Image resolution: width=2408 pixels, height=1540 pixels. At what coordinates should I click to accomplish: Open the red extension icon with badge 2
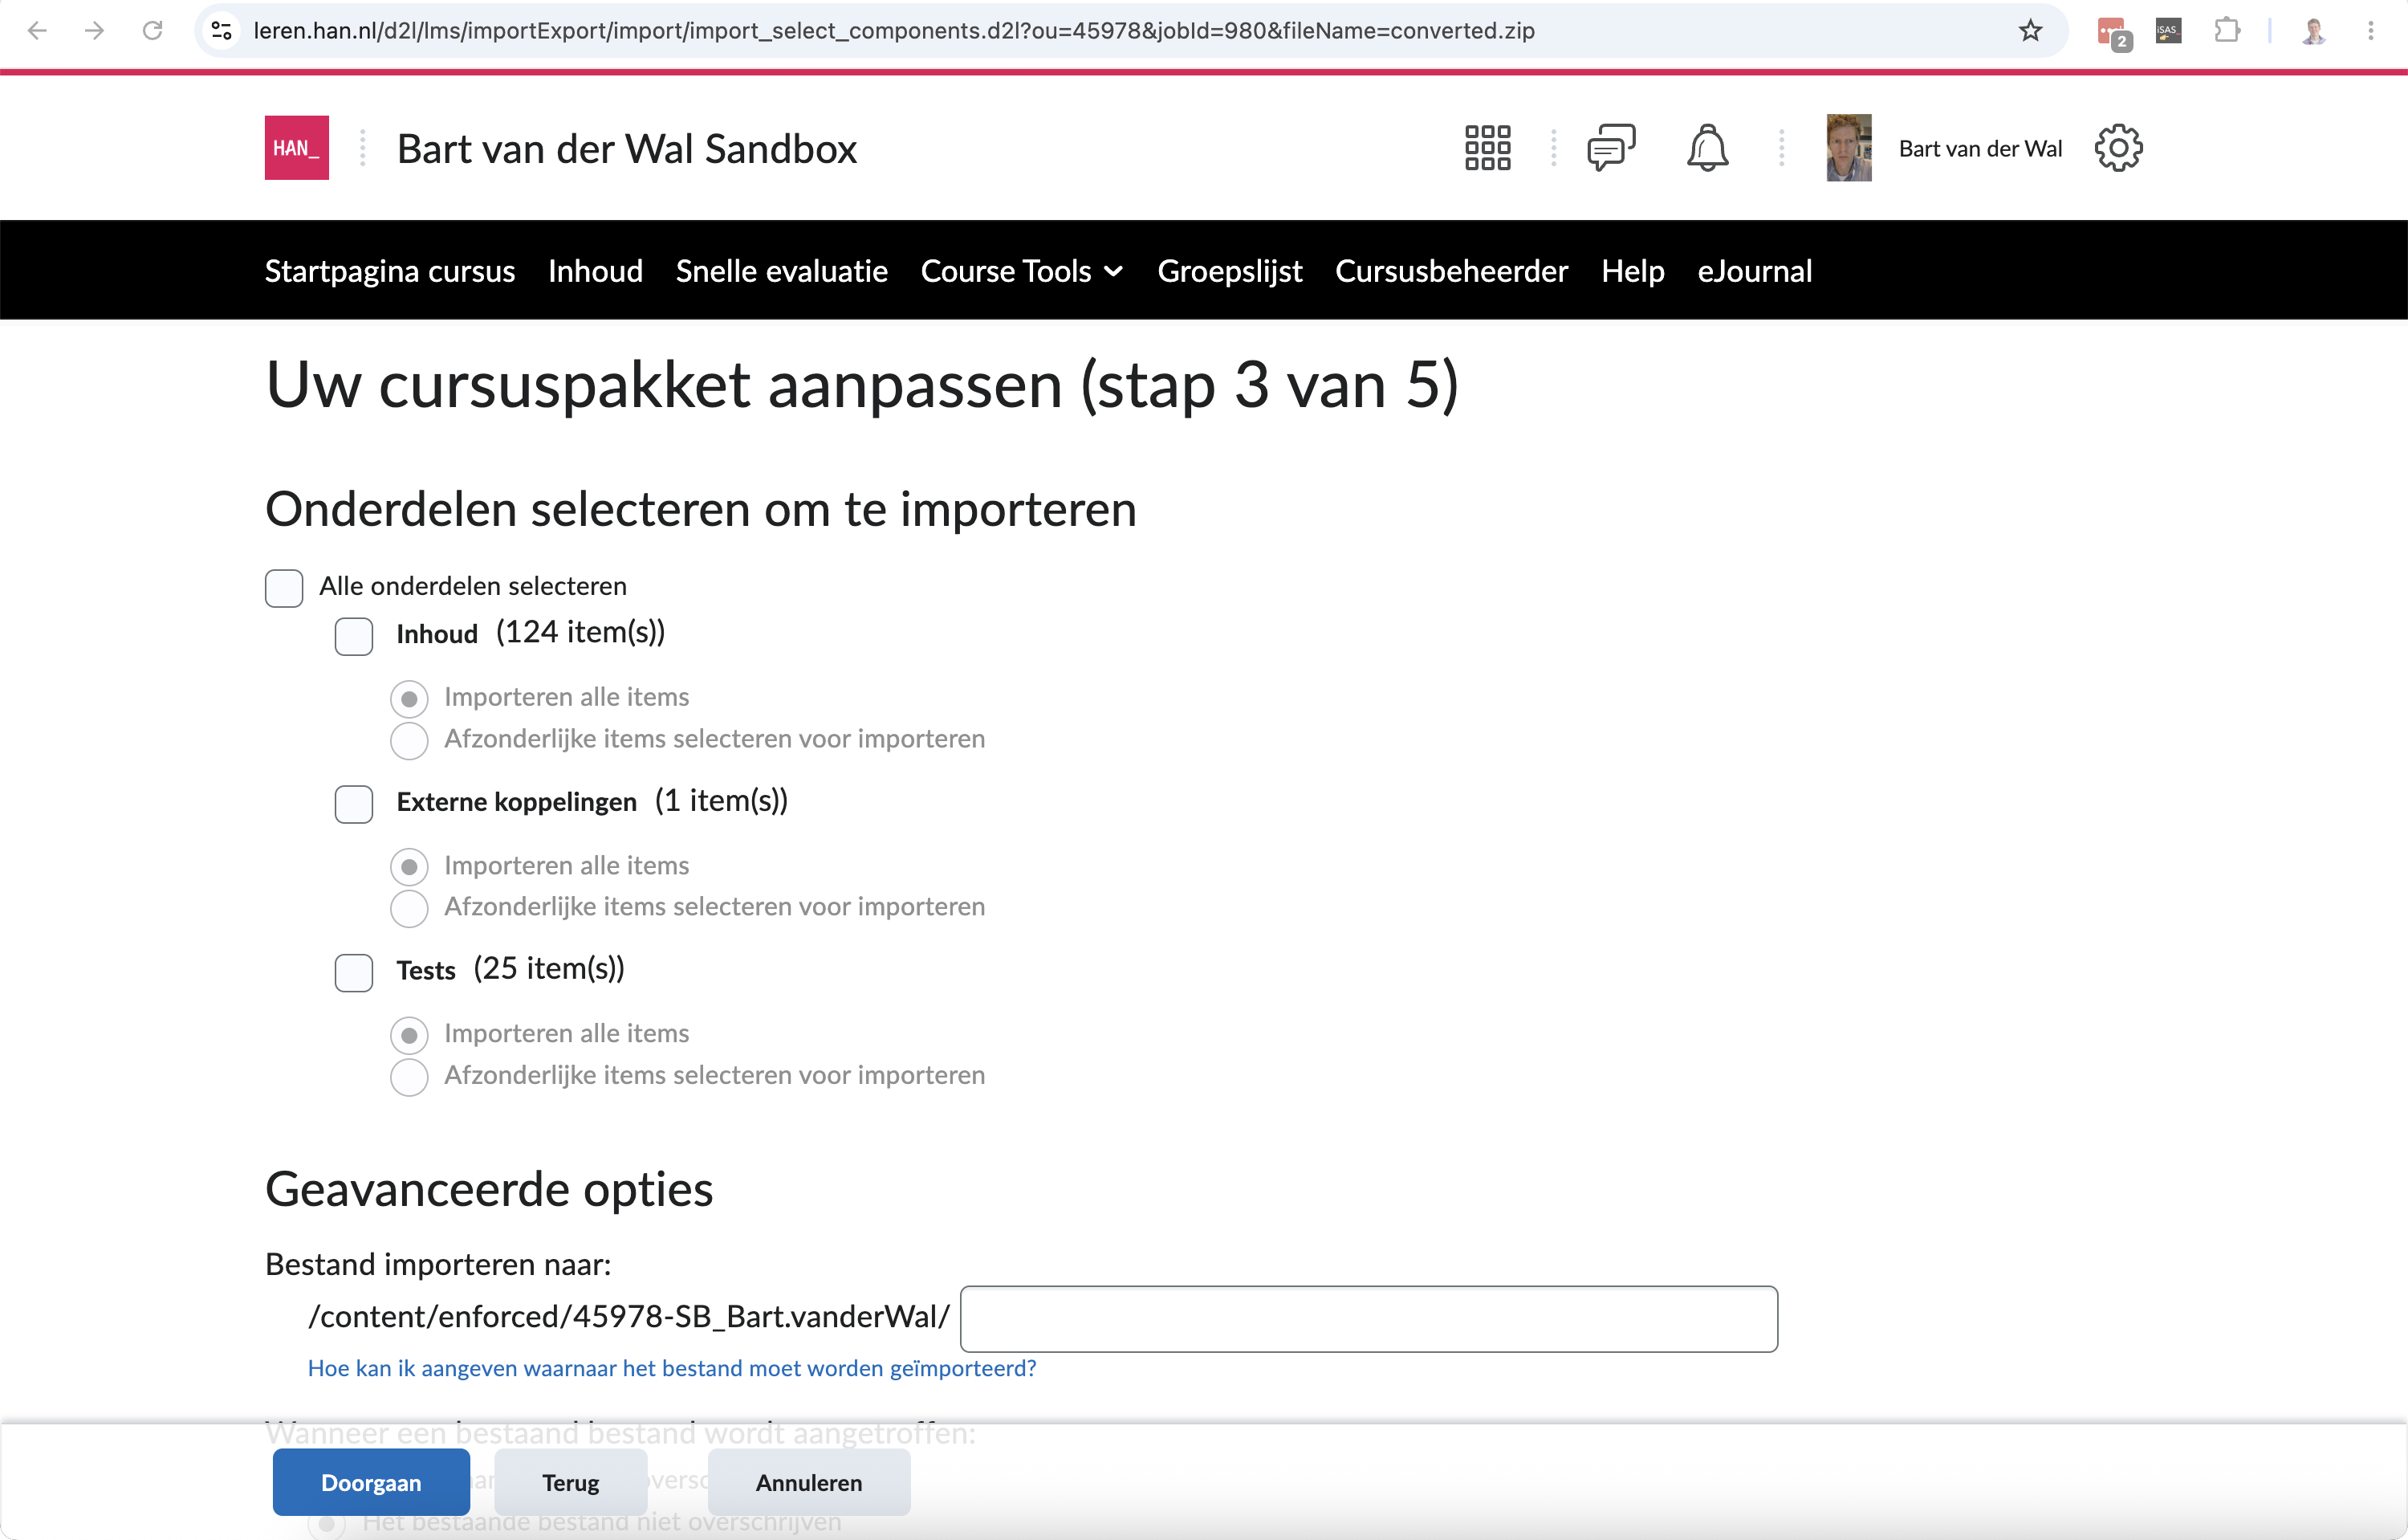(x=2114, y=32)
